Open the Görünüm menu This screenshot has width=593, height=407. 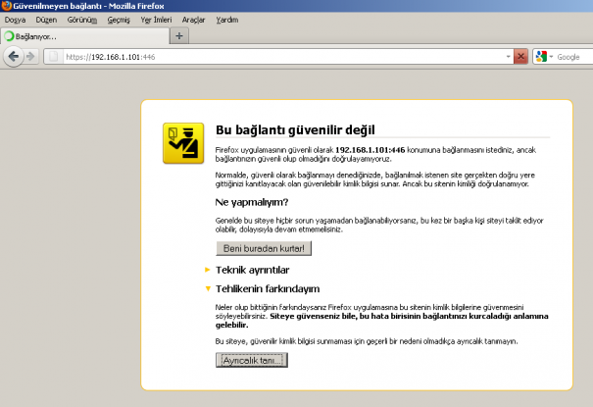(x=82, y=20)
